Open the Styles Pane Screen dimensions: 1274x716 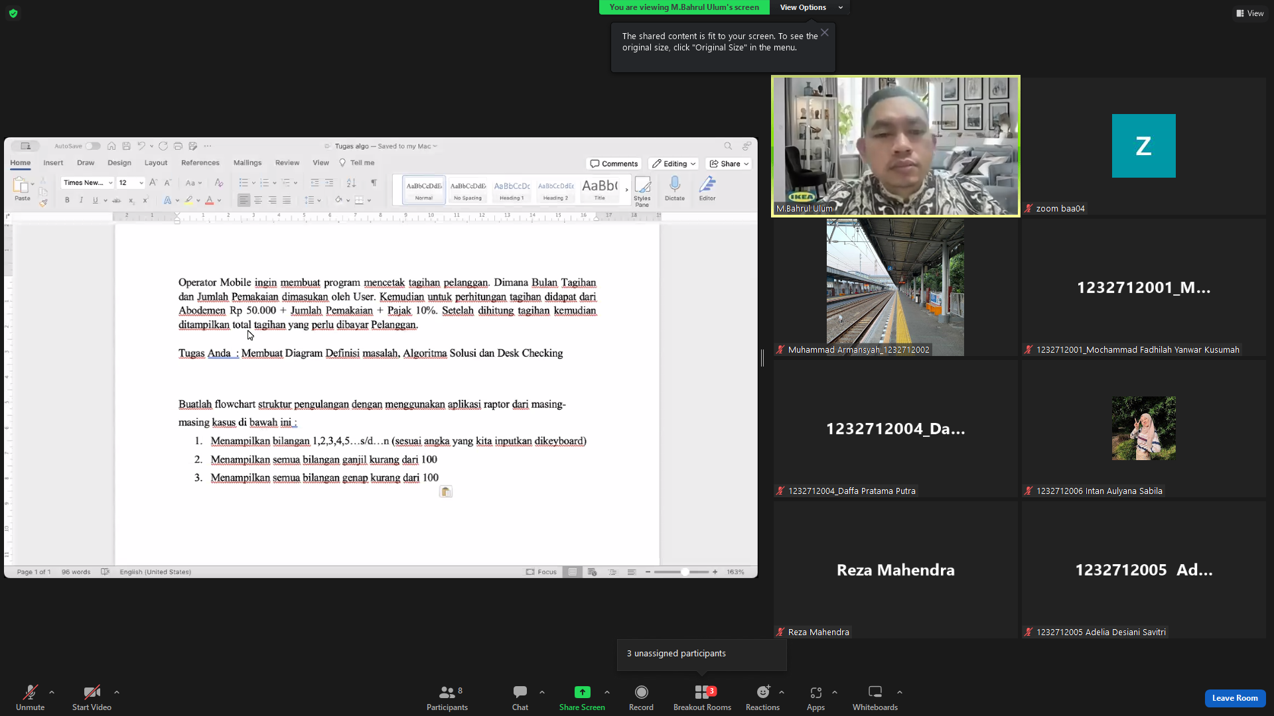tap(642, 192)
